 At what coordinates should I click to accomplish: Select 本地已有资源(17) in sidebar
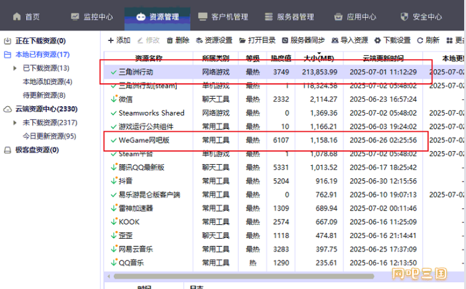(42, 54)
